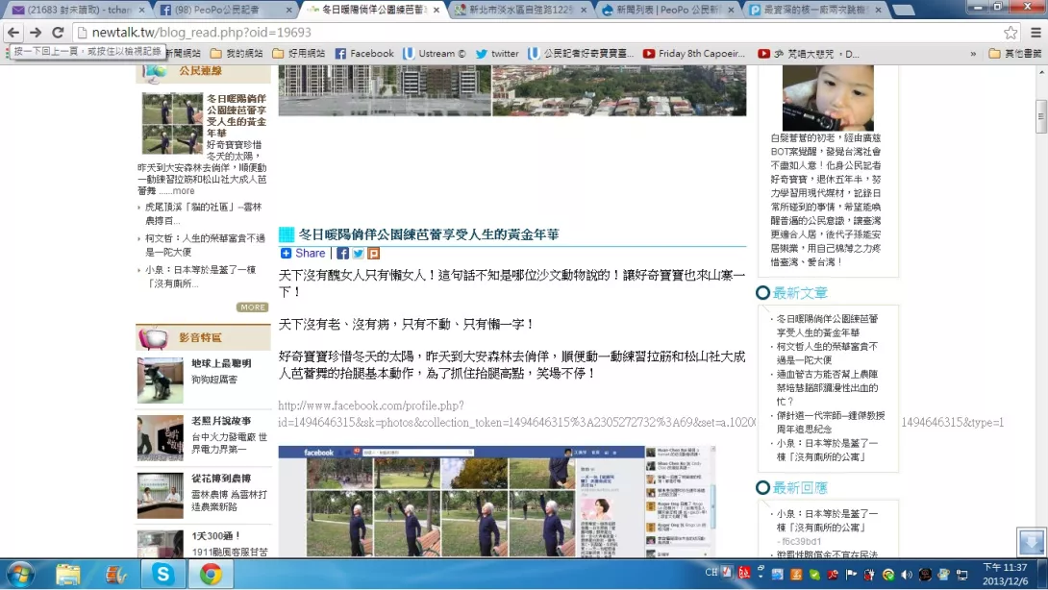Open the Windows Start menu
Viewport: 1048px width, 590px height.
pyautogui.click(x=20, y=574)
